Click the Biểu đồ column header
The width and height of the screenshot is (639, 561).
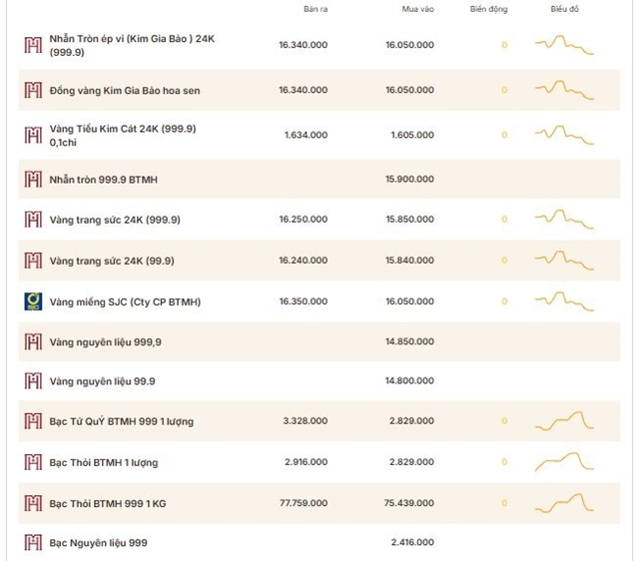(x=564, y=9)
